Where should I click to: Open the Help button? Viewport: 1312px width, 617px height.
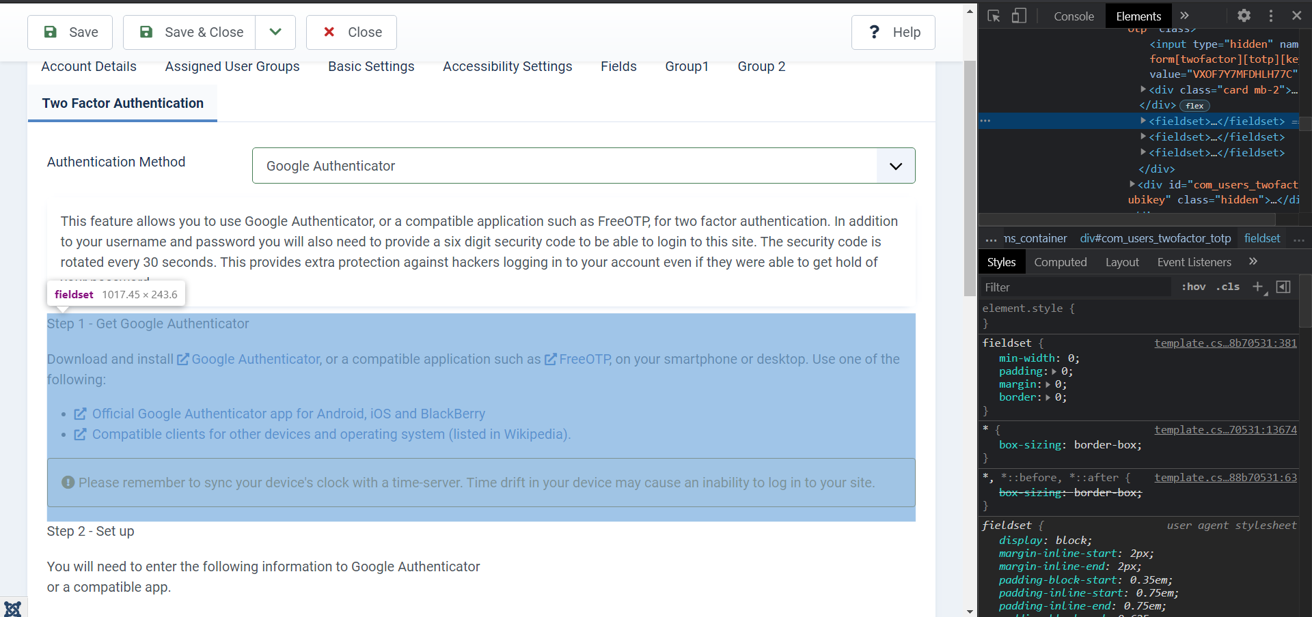893,32
